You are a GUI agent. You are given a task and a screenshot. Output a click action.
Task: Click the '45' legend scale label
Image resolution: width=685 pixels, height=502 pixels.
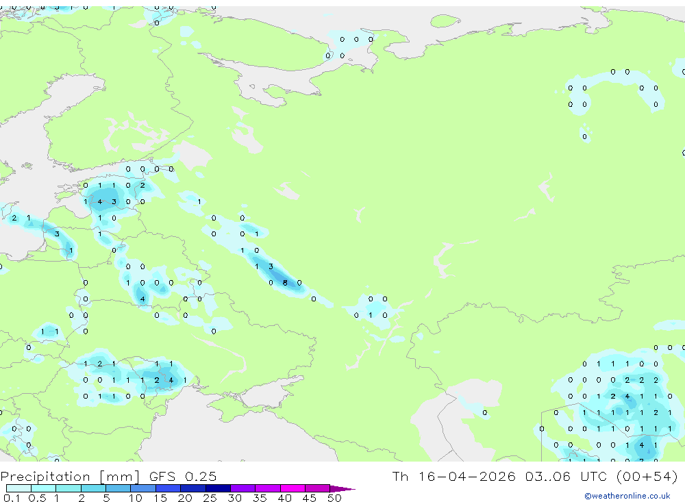coord(310,498)
